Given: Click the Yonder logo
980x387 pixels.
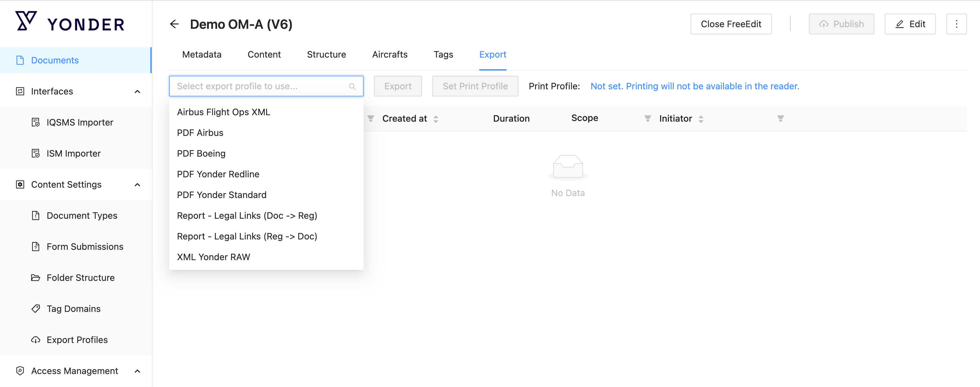Looking at the screenshot, I should click(70, 22).
